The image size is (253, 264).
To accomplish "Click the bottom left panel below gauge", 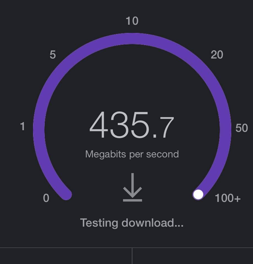I will [66, 256].
